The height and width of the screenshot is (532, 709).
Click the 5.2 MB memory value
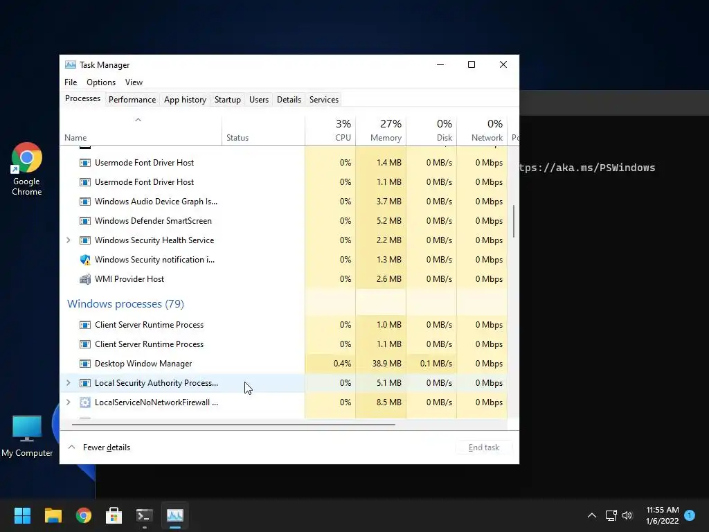click(389, 221)
